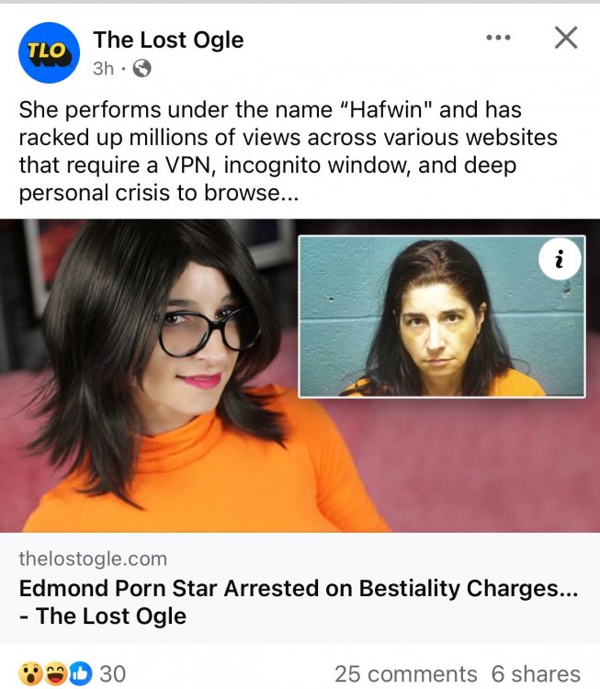Image resolution: width=600 pixels, height=689 pixels.
Task: Open the 25 comments link
Action: (406, 673)
